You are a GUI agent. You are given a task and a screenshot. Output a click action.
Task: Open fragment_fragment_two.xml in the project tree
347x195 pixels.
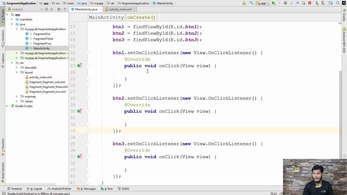47,92
